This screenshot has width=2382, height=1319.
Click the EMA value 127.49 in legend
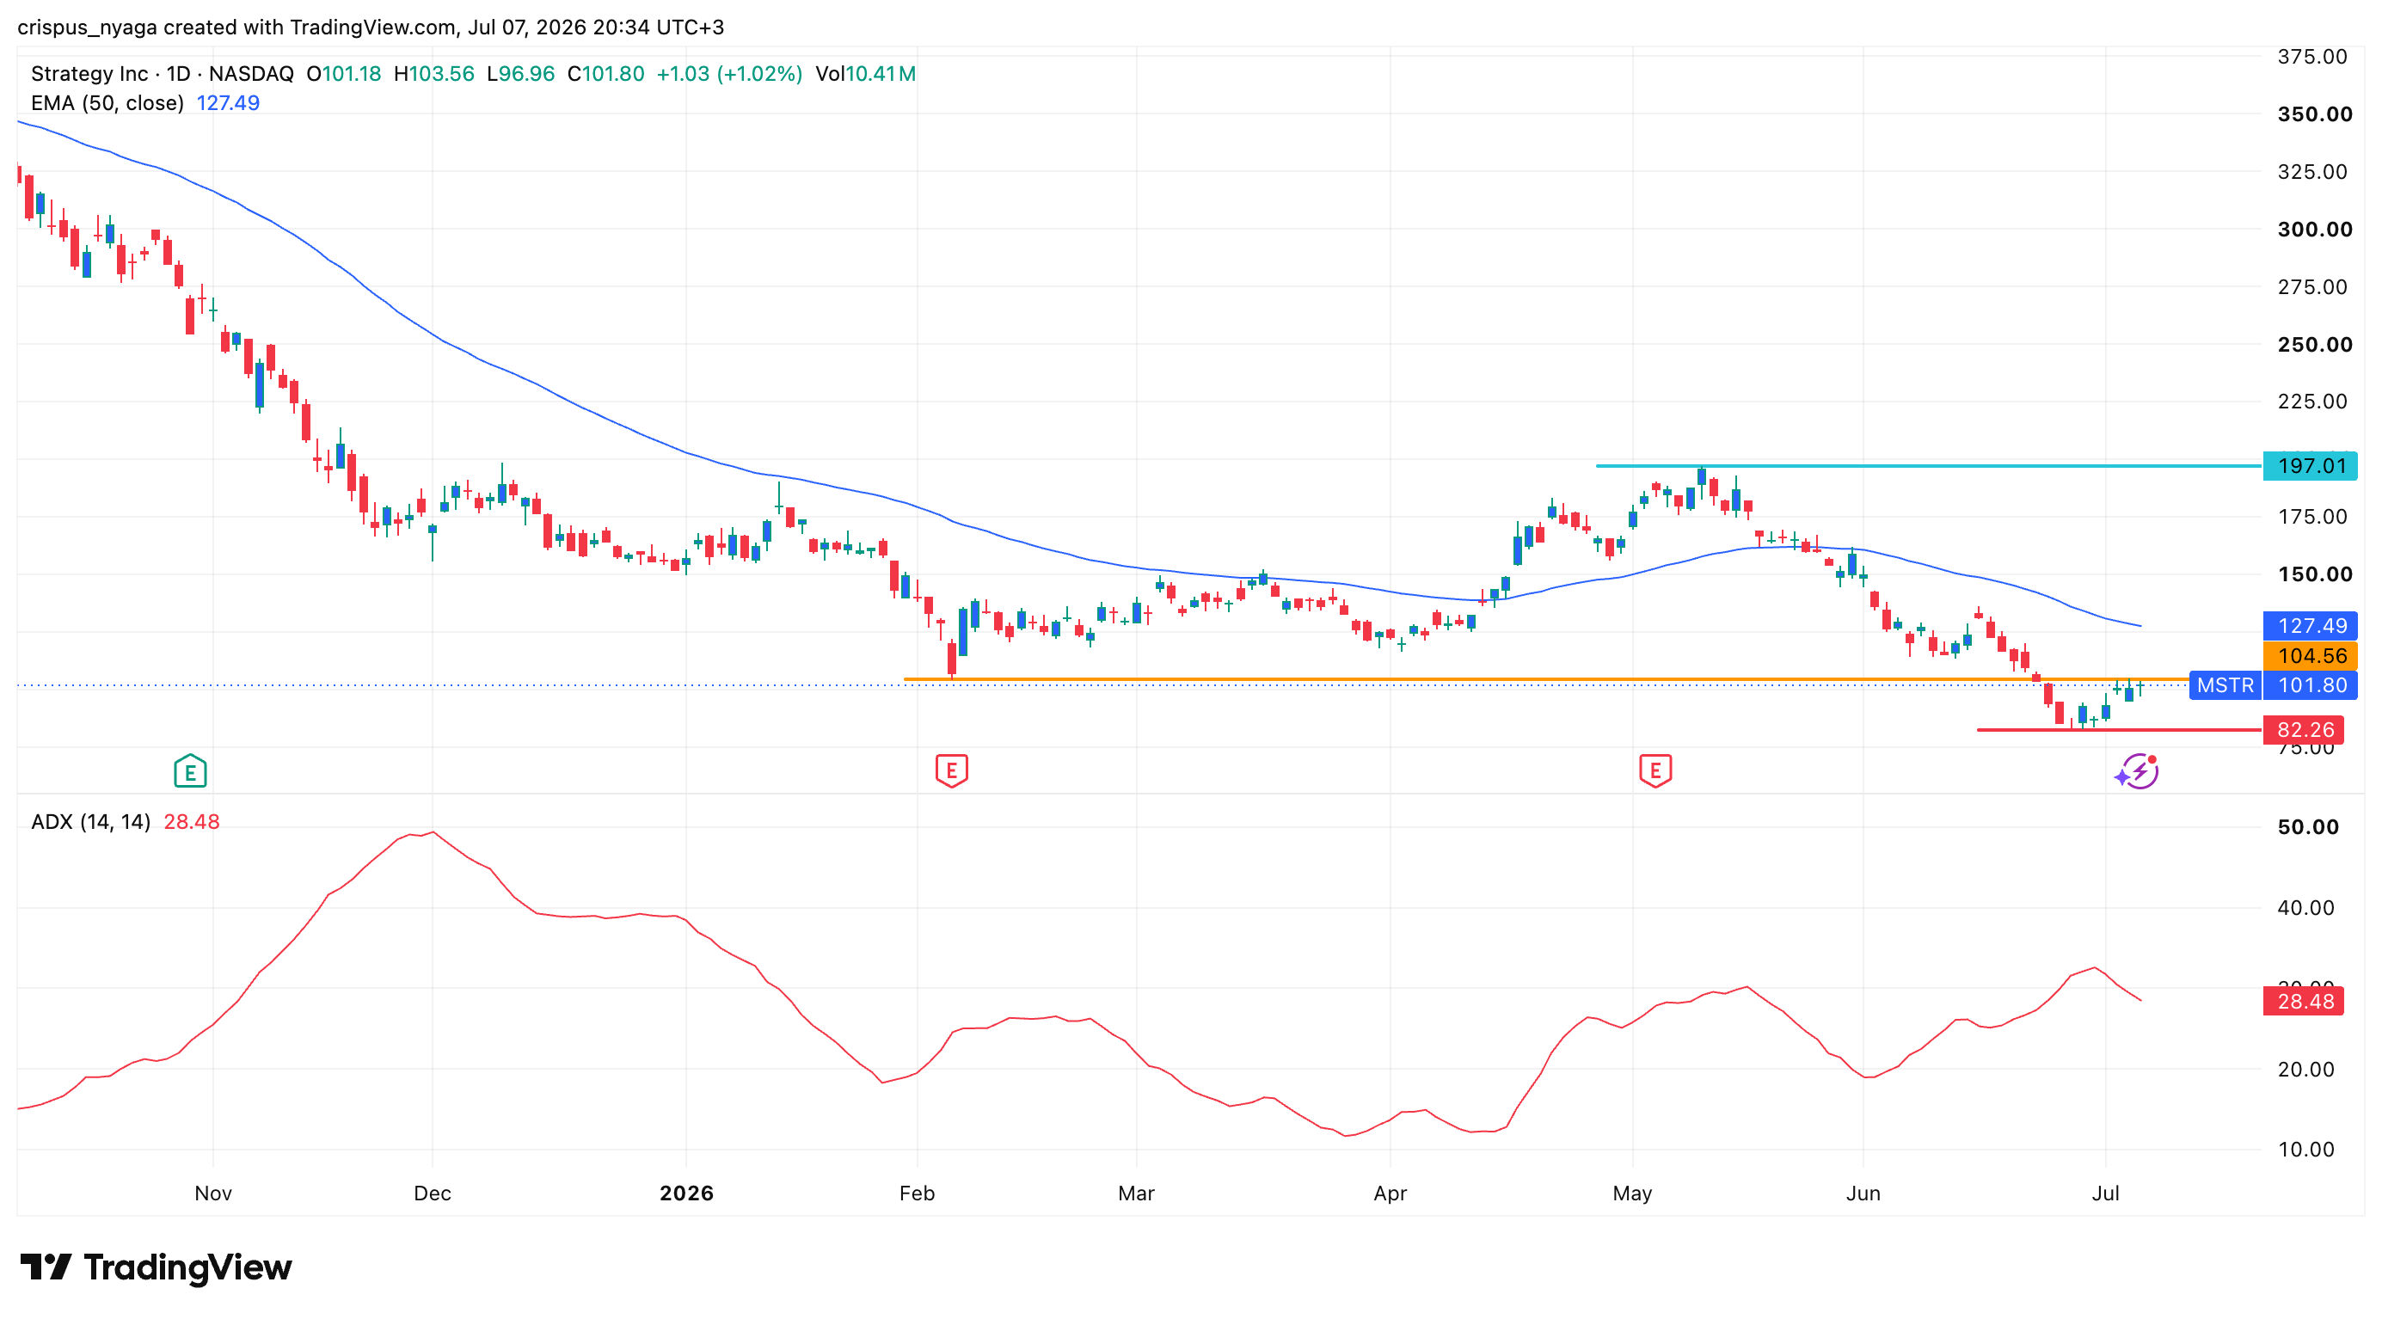coord(228,102)
